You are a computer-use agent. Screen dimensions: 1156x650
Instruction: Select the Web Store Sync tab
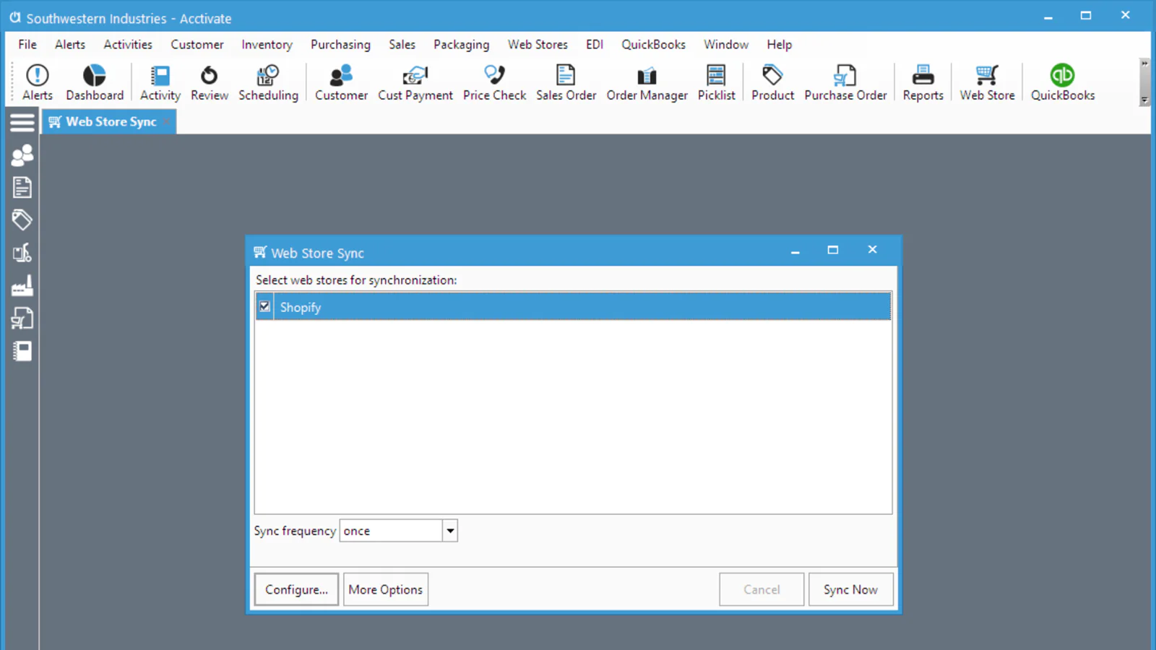(x=109, y=121)
